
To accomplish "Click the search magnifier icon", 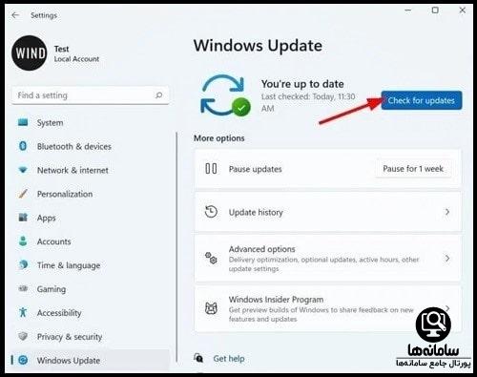I will [158, 95].
